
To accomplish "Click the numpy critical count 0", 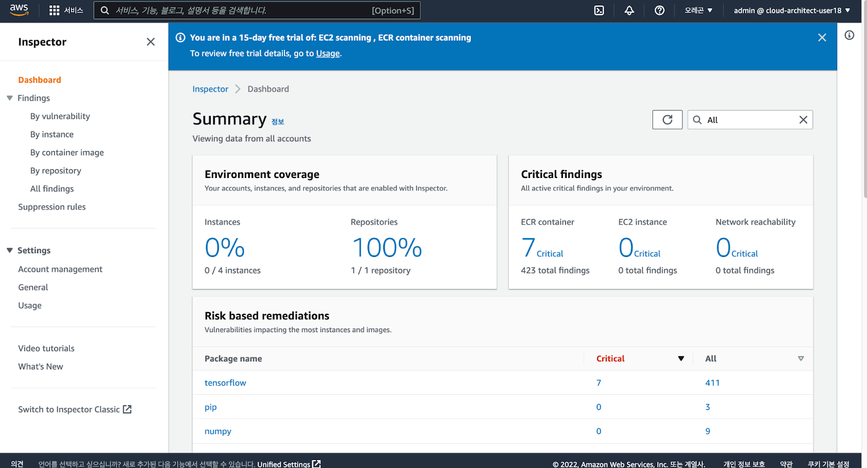I will click(x=599, y=431).
